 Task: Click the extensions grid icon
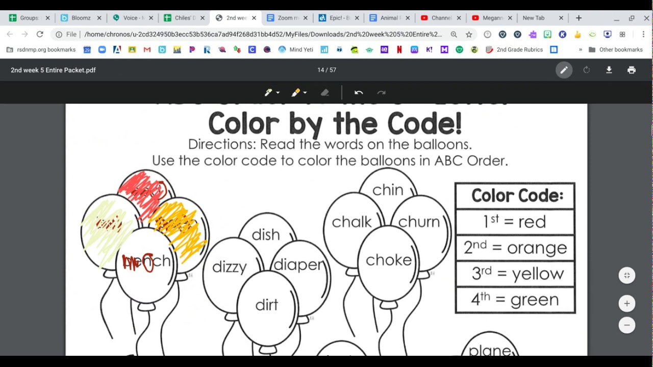(x=622, y=34)
